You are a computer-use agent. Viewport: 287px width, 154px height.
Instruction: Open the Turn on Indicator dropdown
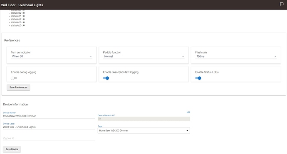point(52,56)
